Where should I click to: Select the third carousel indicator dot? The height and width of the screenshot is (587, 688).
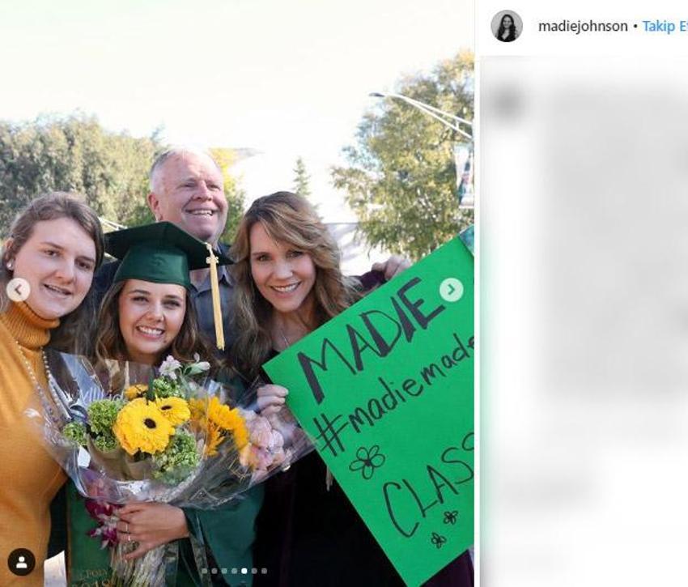point(224,571)
